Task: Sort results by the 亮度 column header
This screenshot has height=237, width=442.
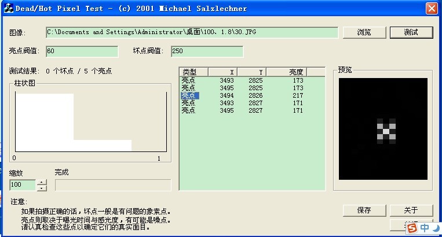Action: (x=286, y=72)
